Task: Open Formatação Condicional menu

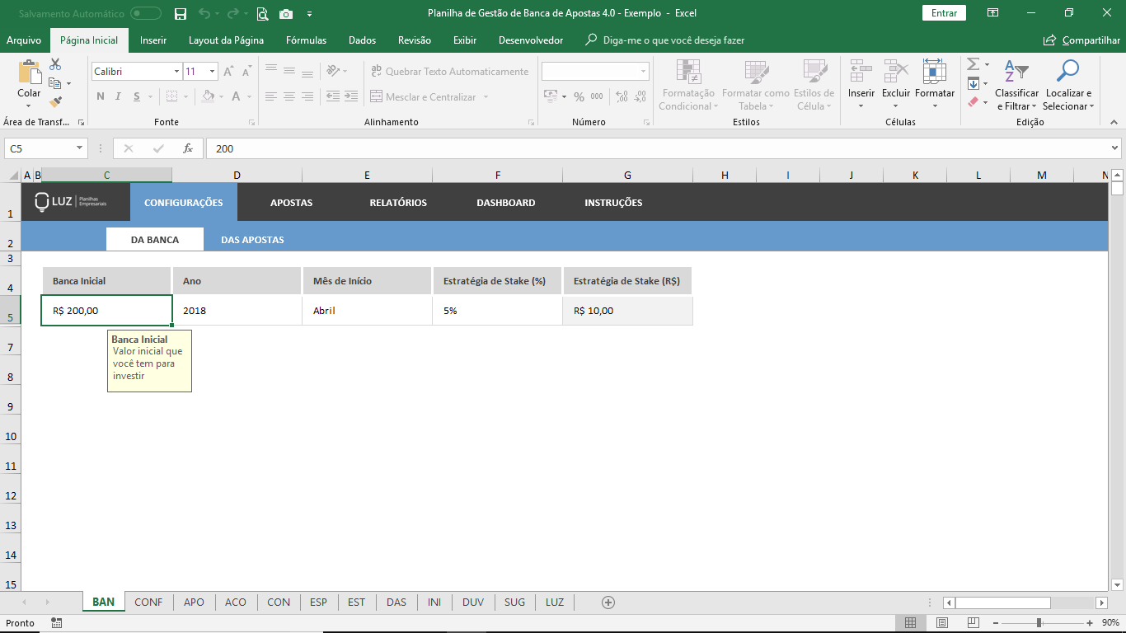Action: click(688, 85)
